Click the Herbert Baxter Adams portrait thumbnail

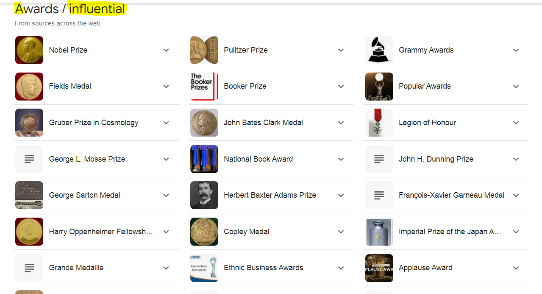point(204,195)
